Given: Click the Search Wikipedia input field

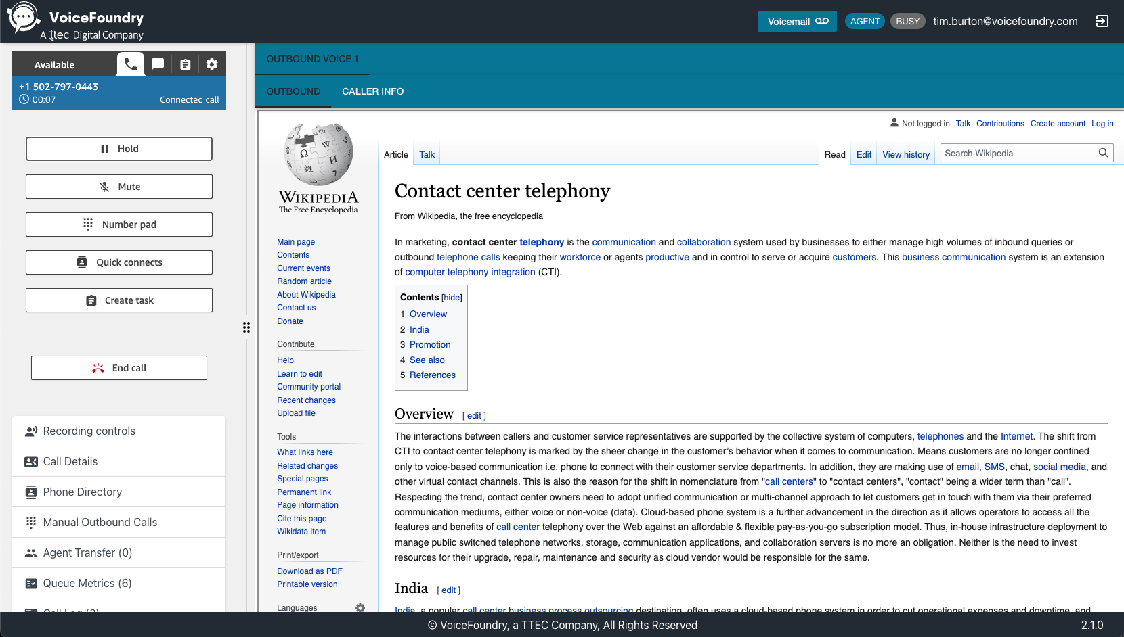Looking at the screenshot, I should (x=1018, y=153).
